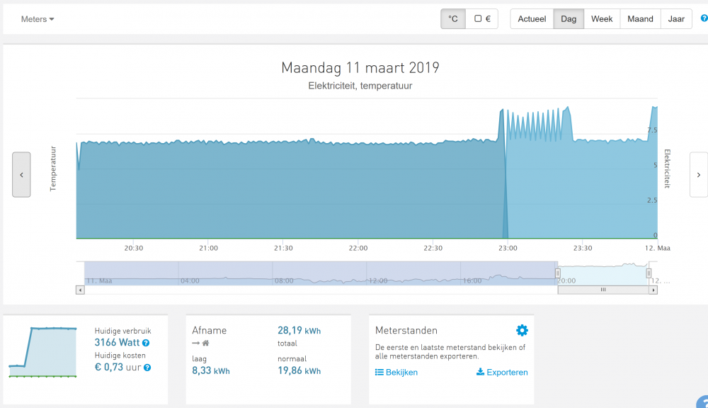Click the left handle of the navigator range

(557, 273)
